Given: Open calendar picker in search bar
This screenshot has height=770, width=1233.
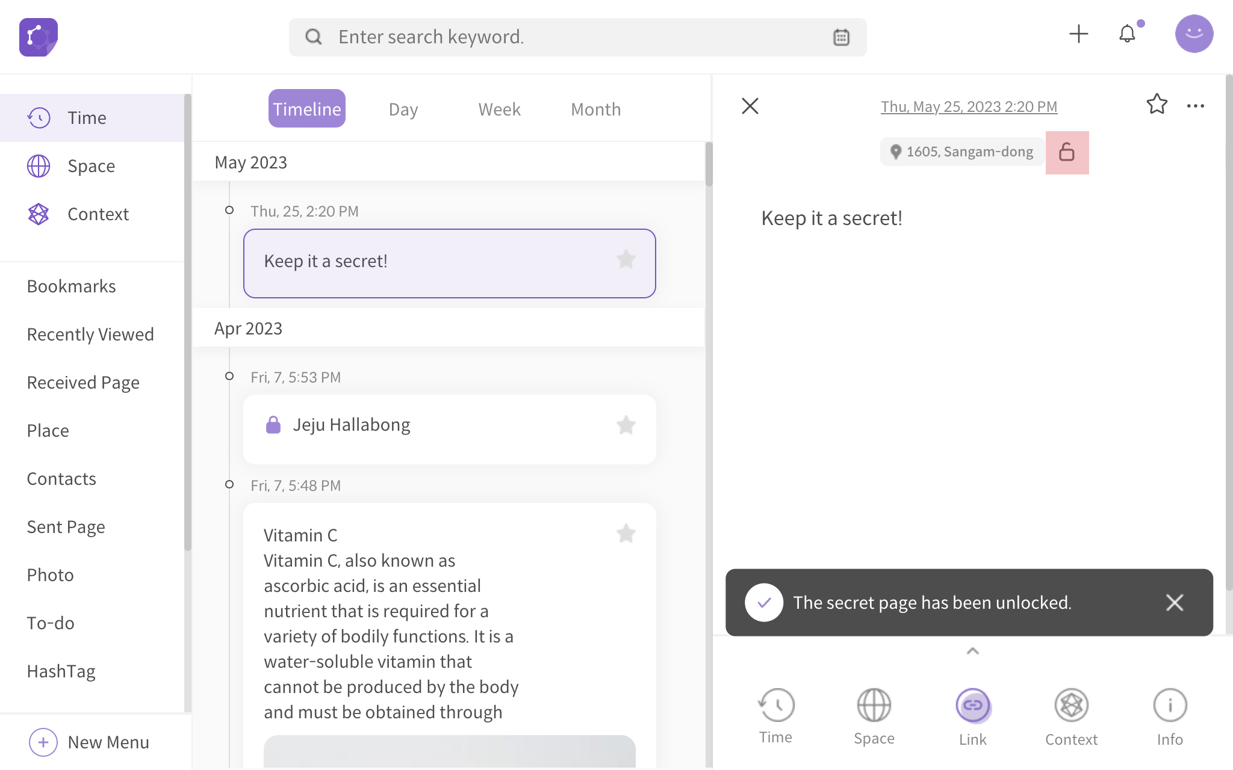Looking at the screenshot, I should (x=841, y=37).
